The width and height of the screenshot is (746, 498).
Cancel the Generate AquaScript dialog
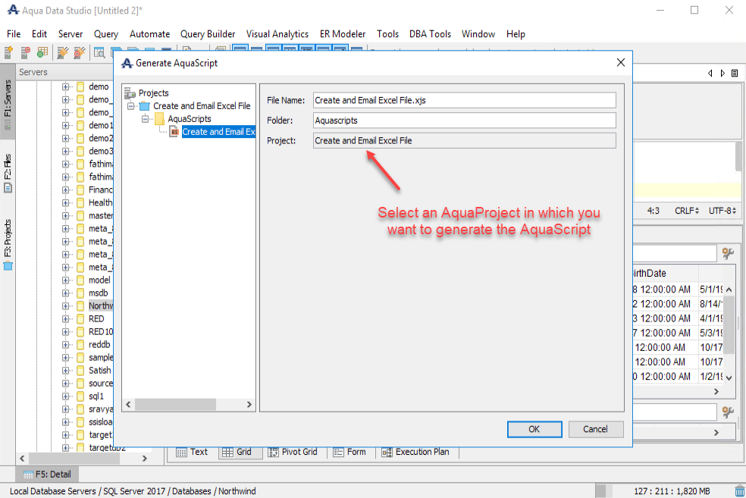click(x=596, y=429)
